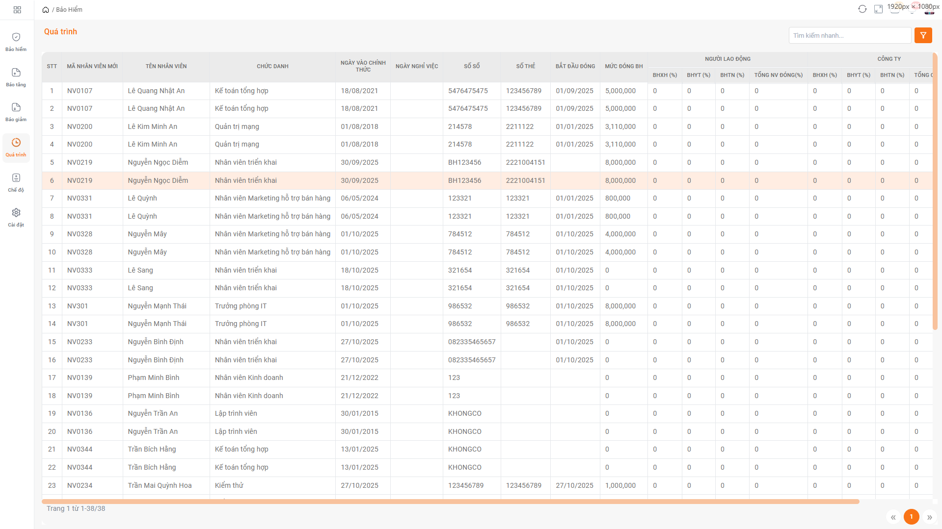This screenshot has height=529, width=942.
Task: Click the orange filter button
Action: pos(923,35)
